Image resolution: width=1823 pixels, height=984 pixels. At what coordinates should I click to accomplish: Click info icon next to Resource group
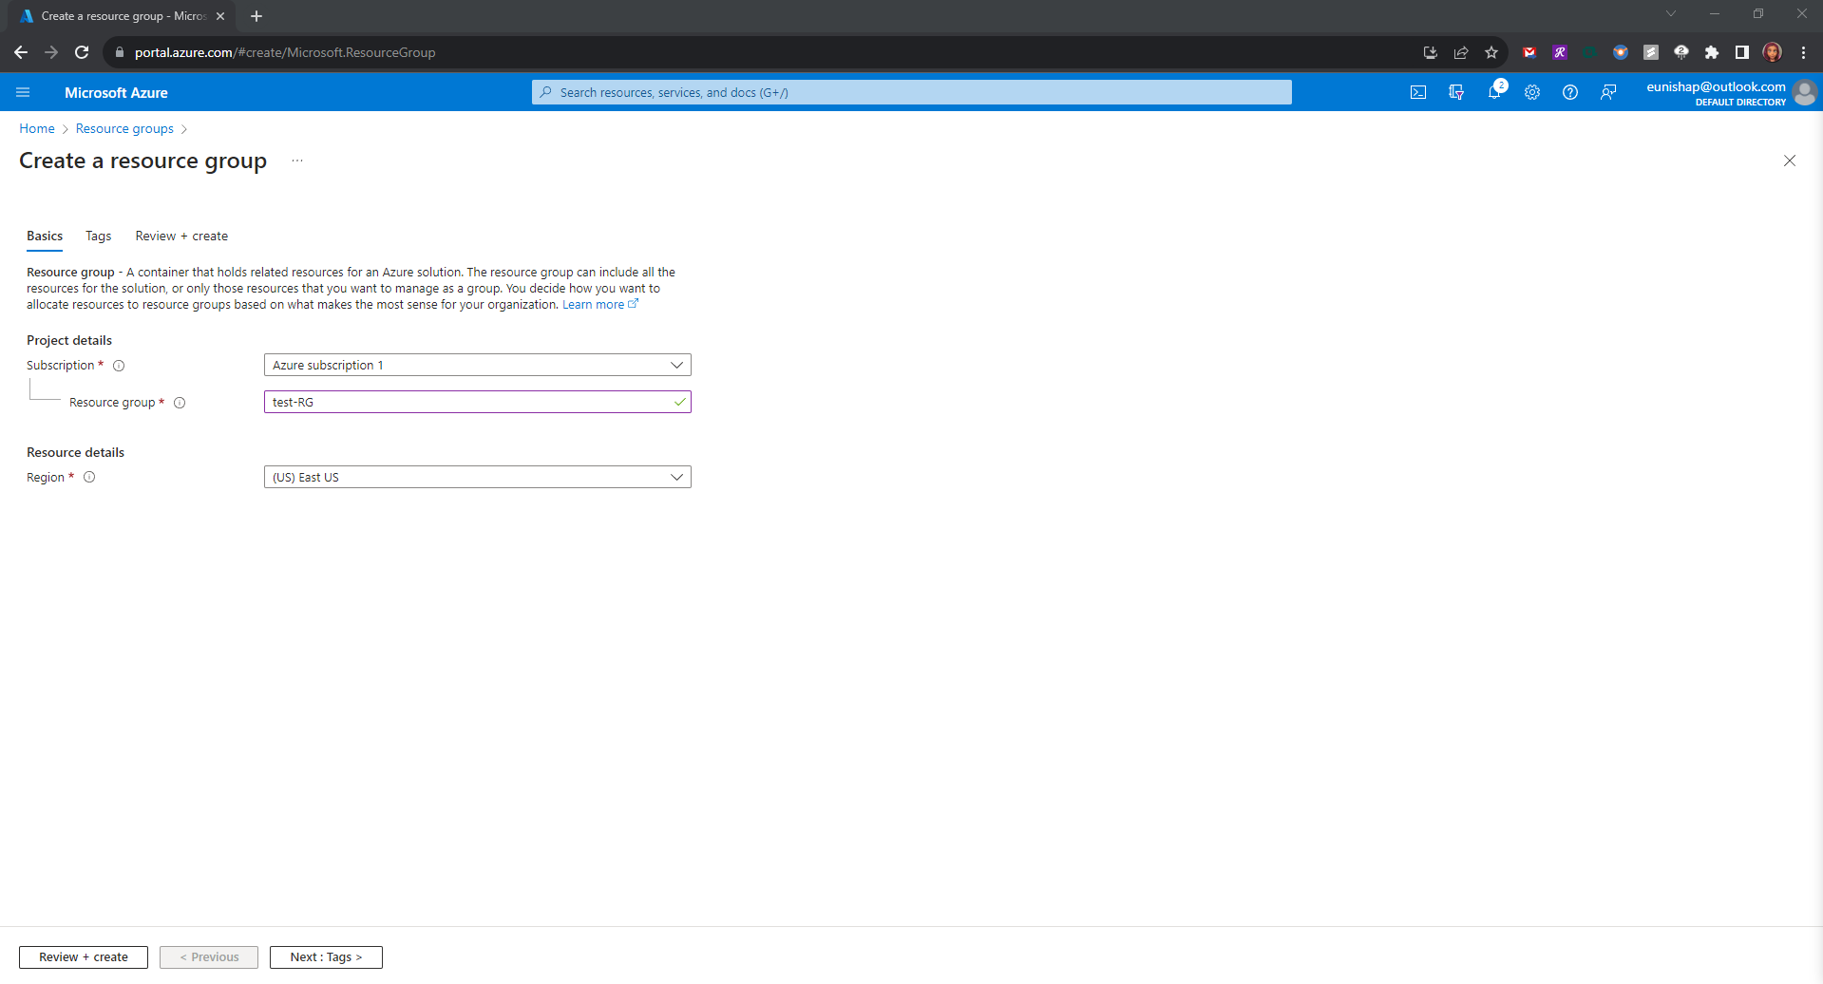pos(180,403)
